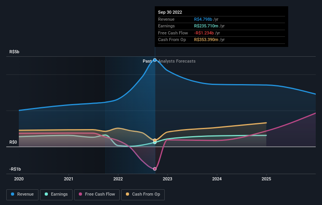
Task: Click the 'Earnings' row label in tooltip
Action: coord(166,26)
